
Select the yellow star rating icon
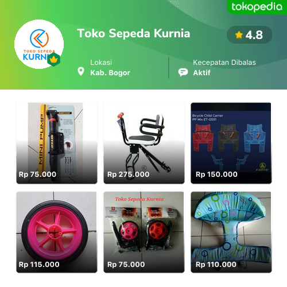[x=239, y=35]
